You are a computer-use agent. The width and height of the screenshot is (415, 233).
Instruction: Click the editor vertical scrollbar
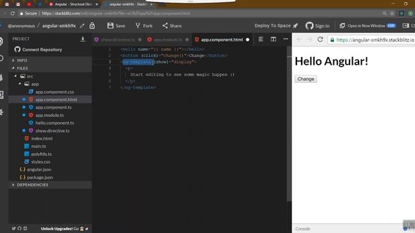click(x=289, y=124)
